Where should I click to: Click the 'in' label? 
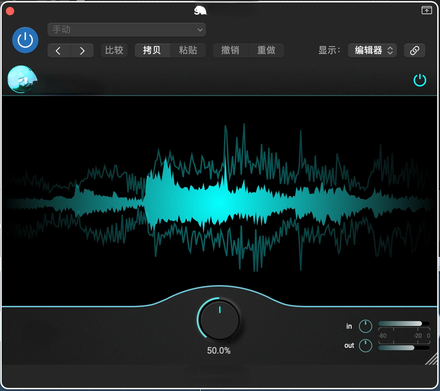pos(349,326)
